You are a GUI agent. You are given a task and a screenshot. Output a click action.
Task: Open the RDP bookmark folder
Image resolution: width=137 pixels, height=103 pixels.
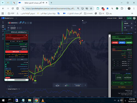click(11, 13)
